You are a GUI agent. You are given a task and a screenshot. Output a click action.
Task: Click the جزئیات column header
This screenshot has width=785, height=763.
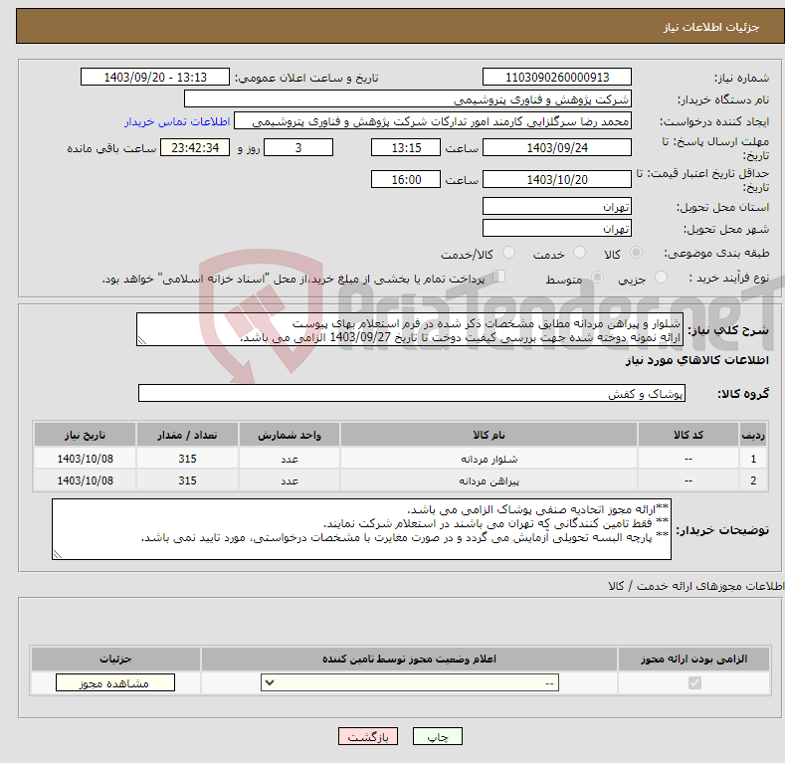[115, 659]
